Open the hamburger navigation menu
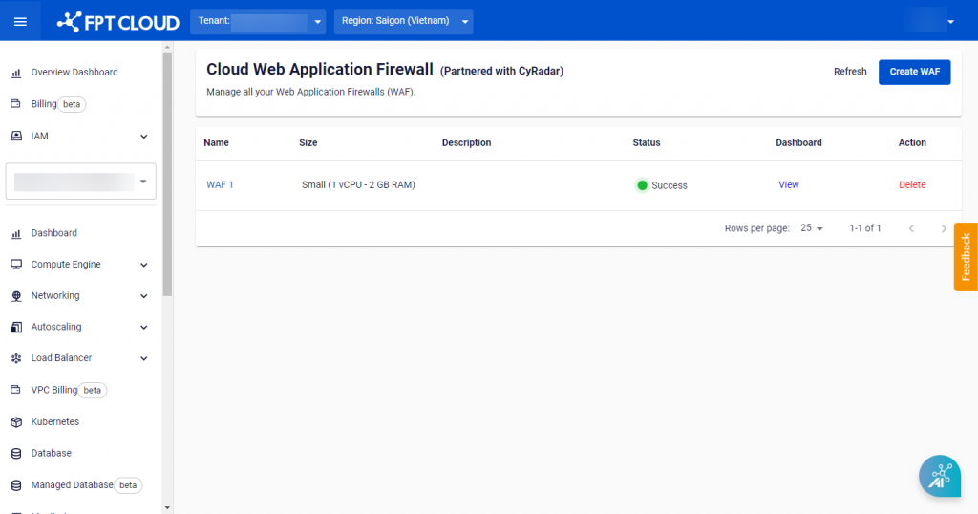This screenshot has width=978, height=514. pos(20,21)
